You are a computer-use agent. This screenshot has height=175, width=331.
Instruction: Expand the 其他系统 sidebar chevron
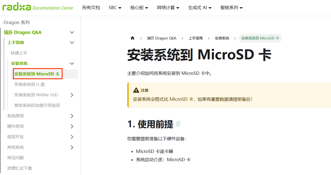(72, 147)
